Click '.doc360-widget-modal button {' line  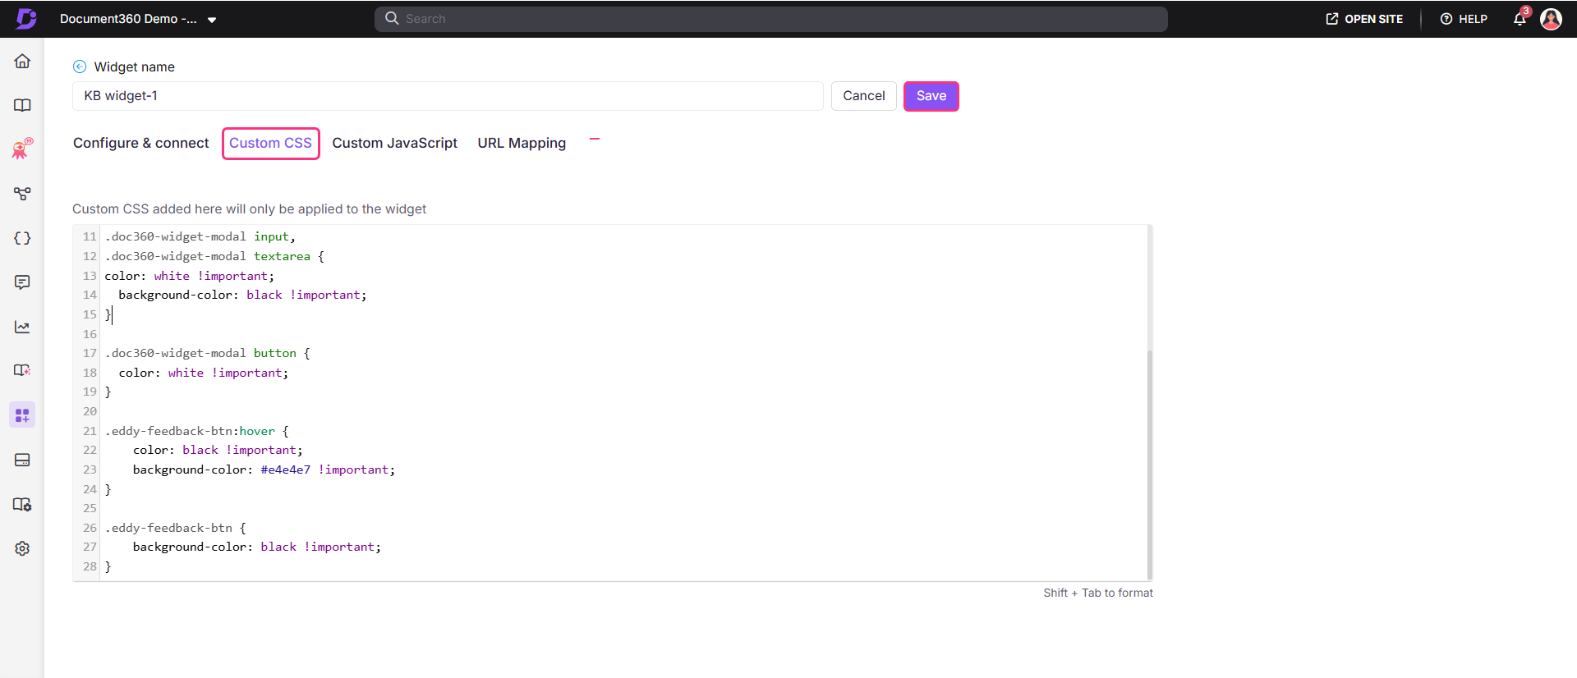tap(208, 353)
